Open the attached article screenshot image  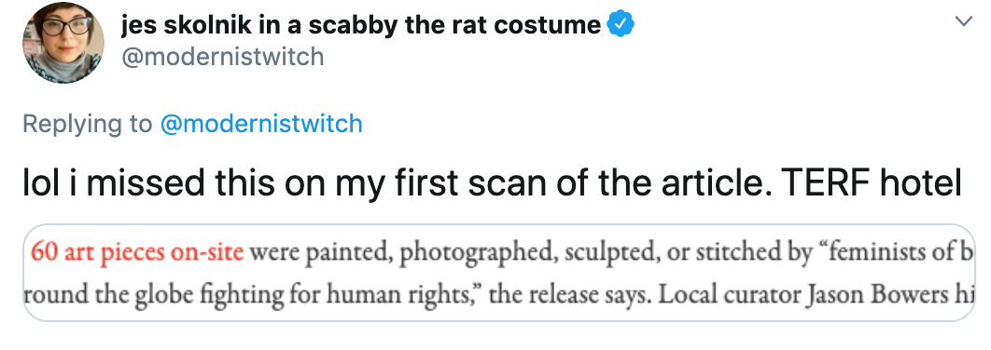tap(498, 273)
